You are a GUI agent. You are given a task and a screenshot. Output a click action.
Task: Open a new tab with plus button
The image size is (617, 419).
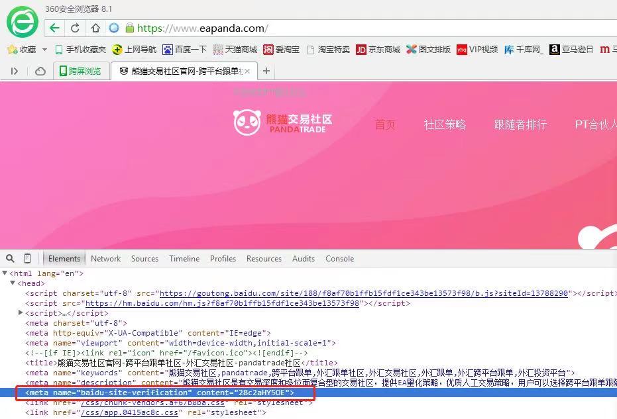pos(266,71)
